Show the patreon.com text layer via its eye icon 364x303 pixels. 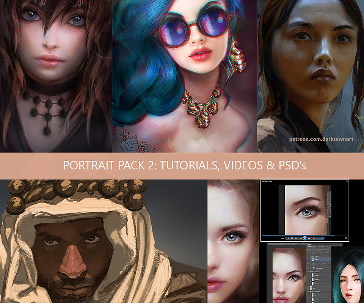[x=307, y=264]
